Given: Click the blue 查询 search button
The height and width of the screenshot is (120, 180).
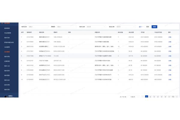Looking at the screenshot, I should point(154,27).
